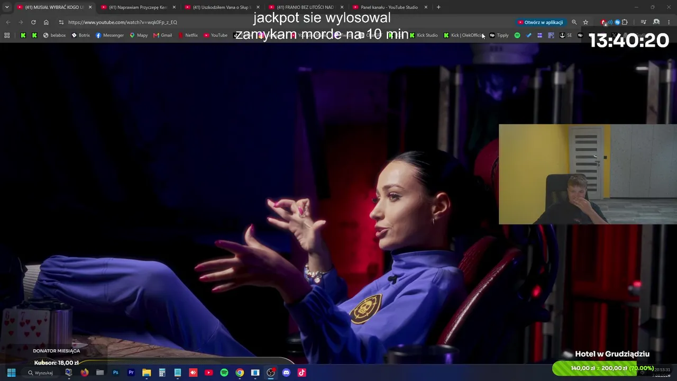
Task: Open Spotify from the taskbar
Action: click(224, 373)
